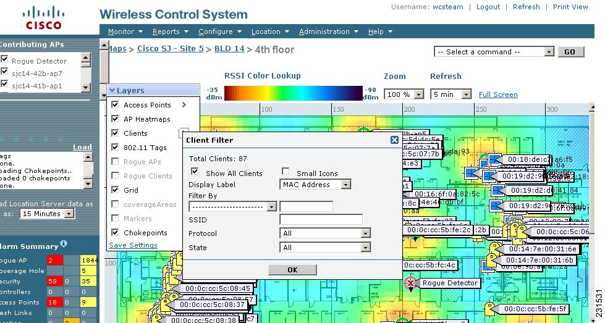Open Print View link
The image size is (605, 323).
tap(570, 7)
